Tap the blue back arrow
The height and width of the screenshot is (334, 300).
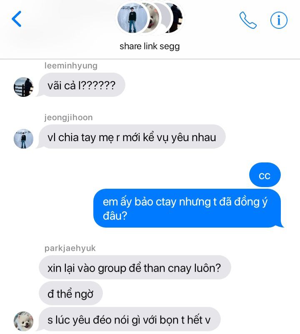[17, 19]
